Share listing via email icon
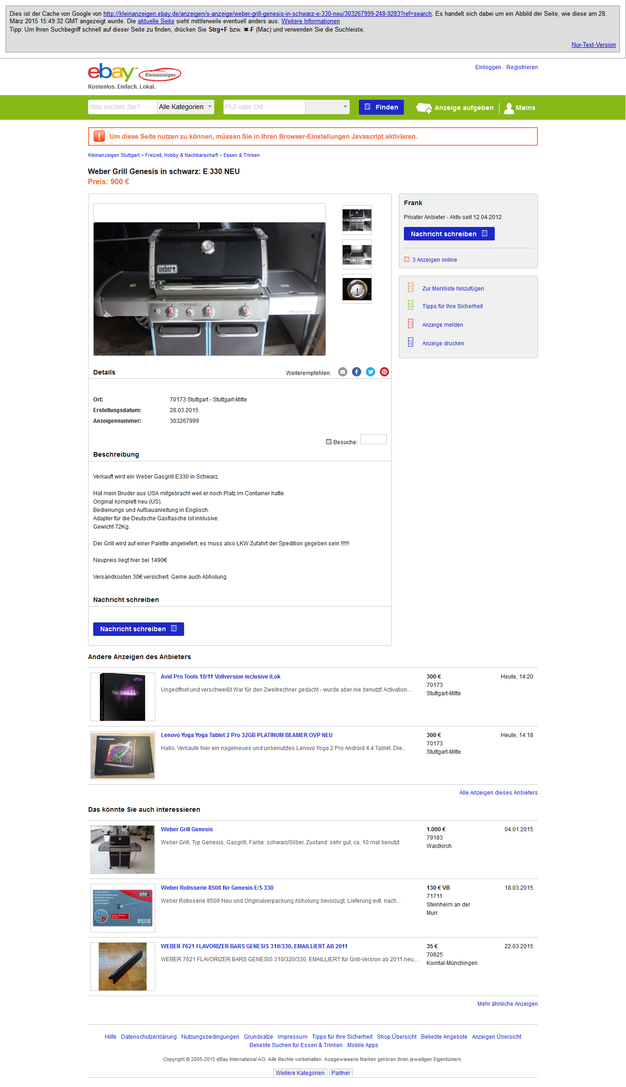This screenshot has height=1087, width=626. pos(343,372)
